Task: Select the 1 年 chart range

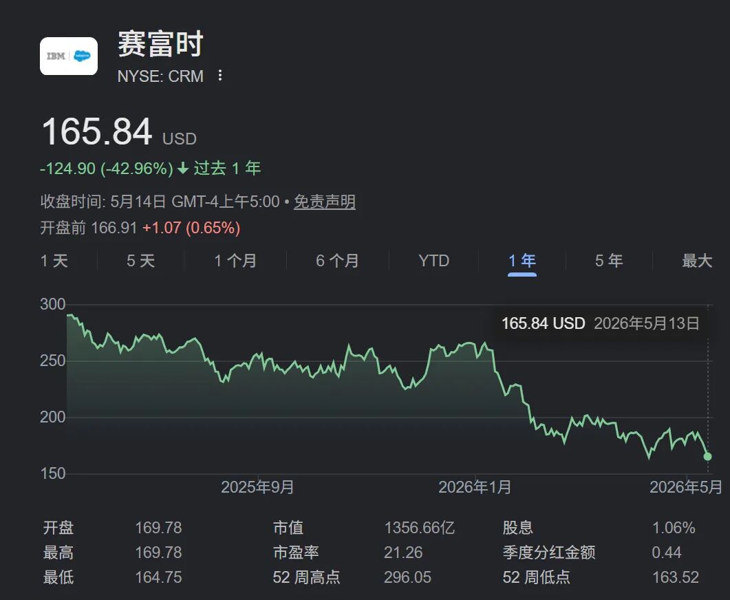Action: tap(522, 261)
